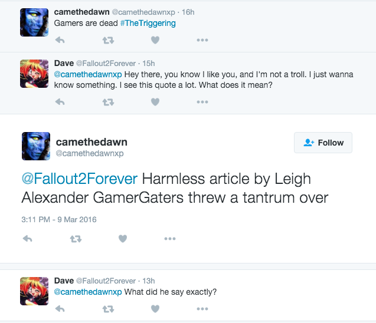Open camethedawn's large profile avatar
Screen dimensions: 376x323
coord(36,146)
